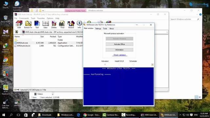210x118 pixels.
Task: Click the Windows Start button
Action: [x=4, y=115]
